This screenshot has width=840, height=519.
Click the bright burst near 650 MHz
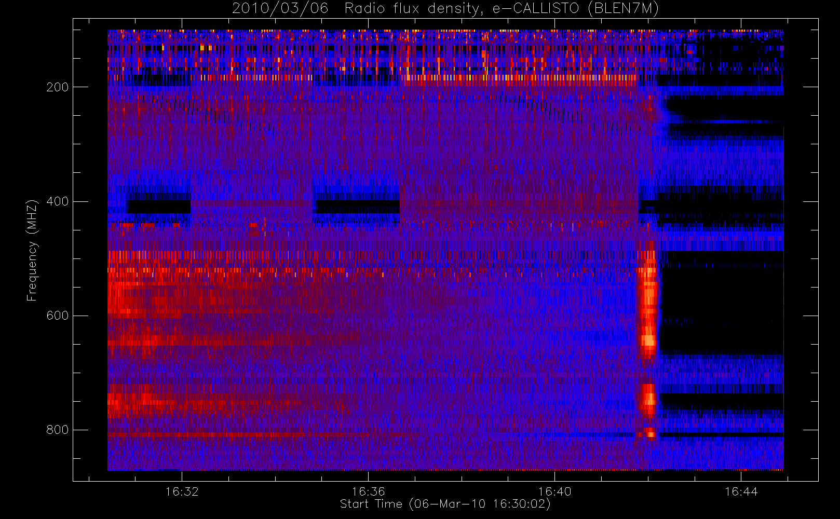pyautogui.click(x=648, y=341)
